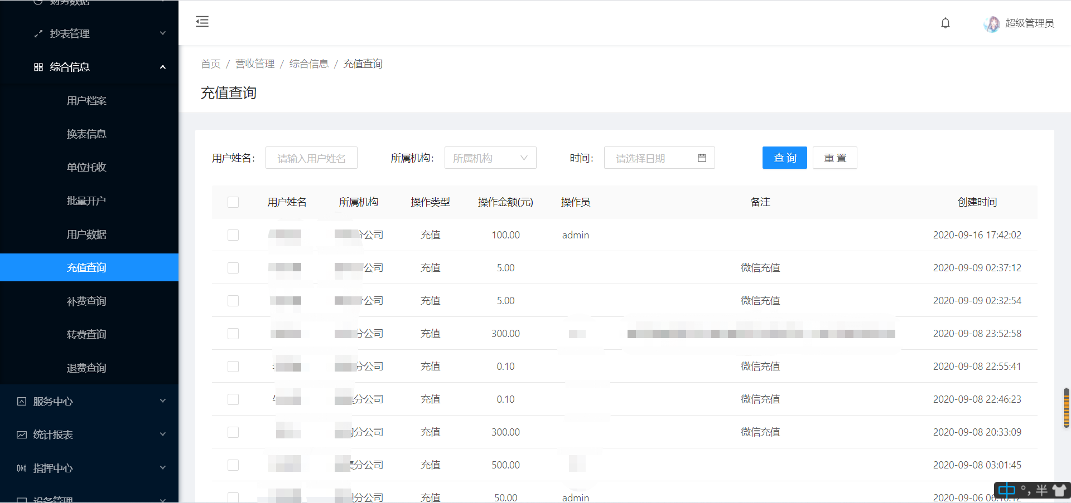
Task: Focus the 用户姓名 input field
Action: click(311, 158)
